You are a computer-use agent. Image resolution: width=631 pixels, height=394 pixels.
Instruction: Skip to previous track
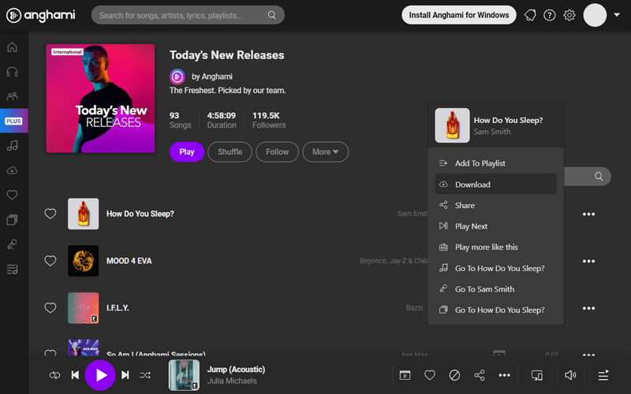coord(75,375)
